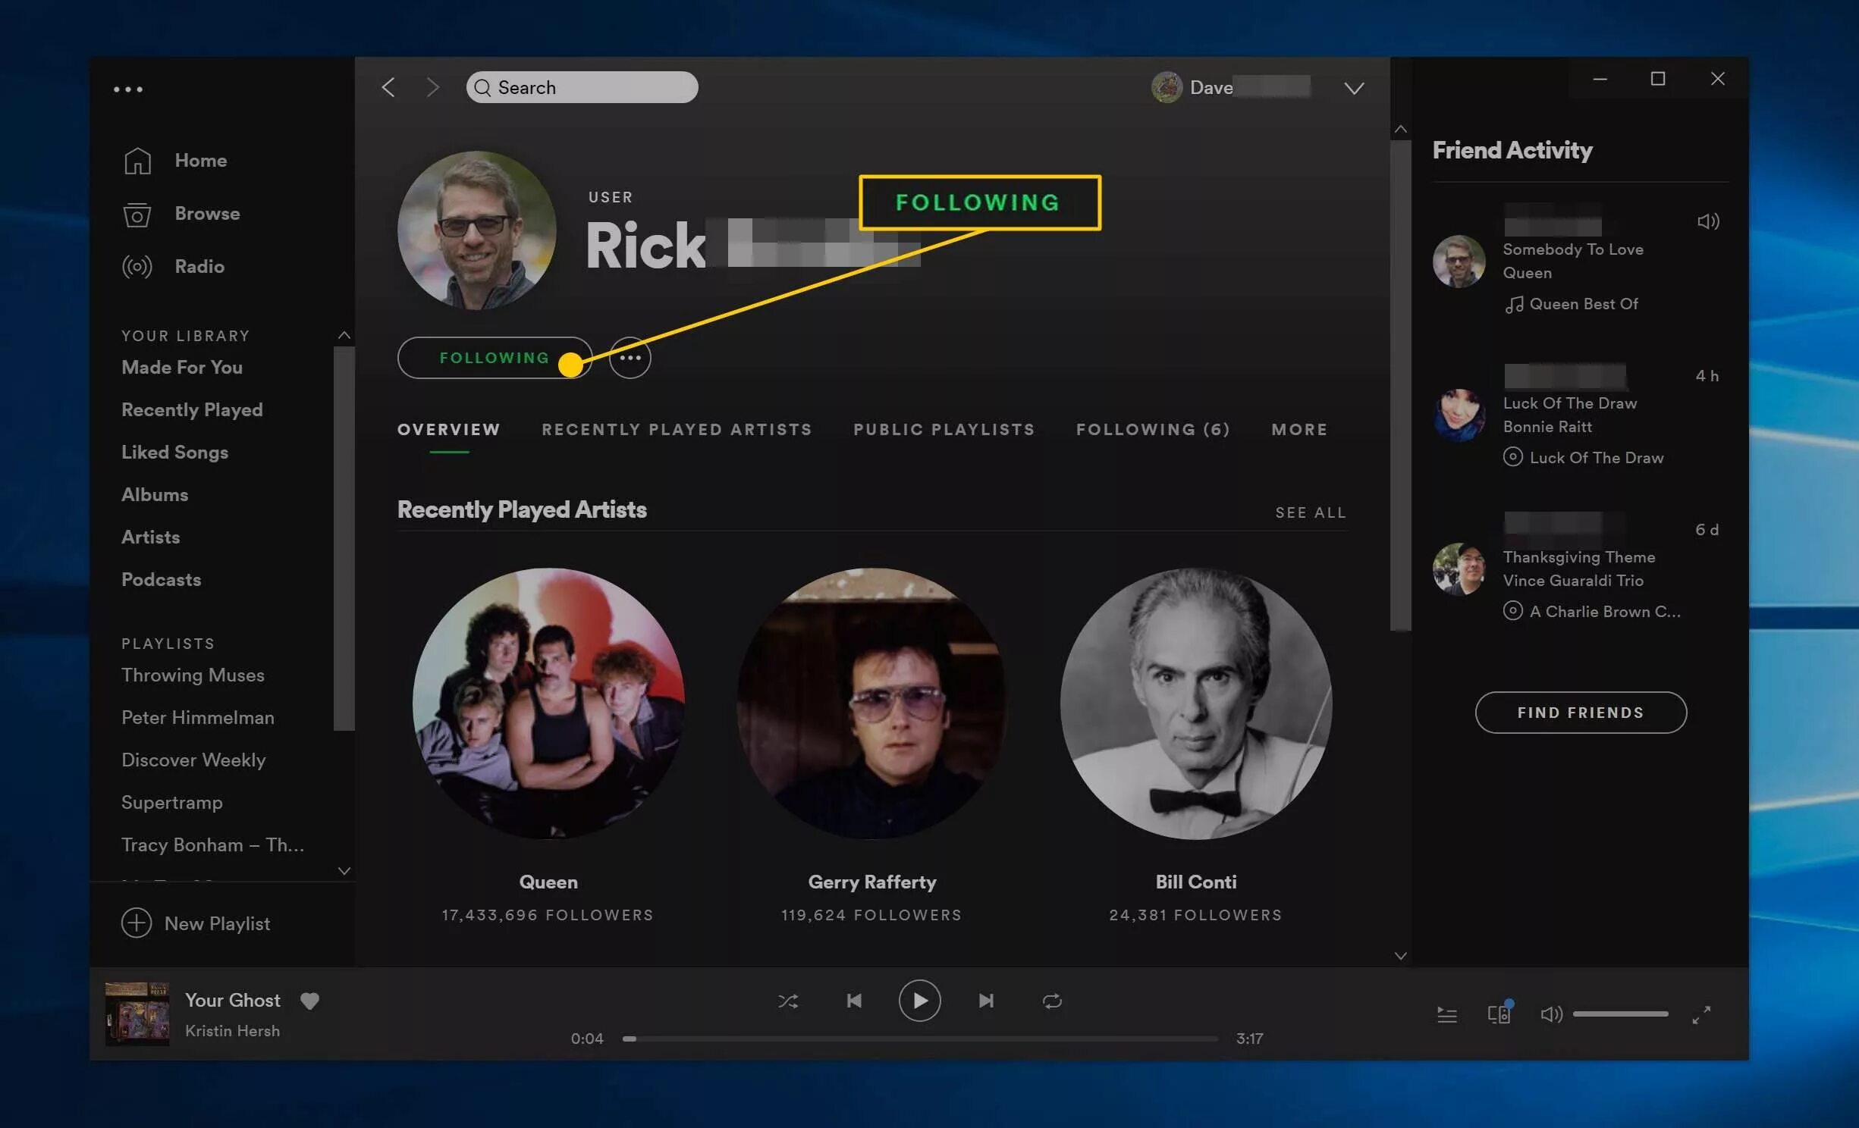Click the Home icon in sidebar
1859x1128 pixels.
137,161
